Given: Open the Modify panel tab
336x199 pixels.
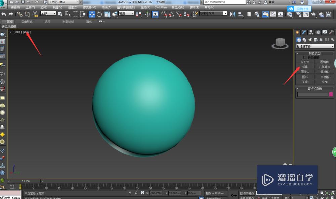Looking at the screenshot, I should pos(304,32).
